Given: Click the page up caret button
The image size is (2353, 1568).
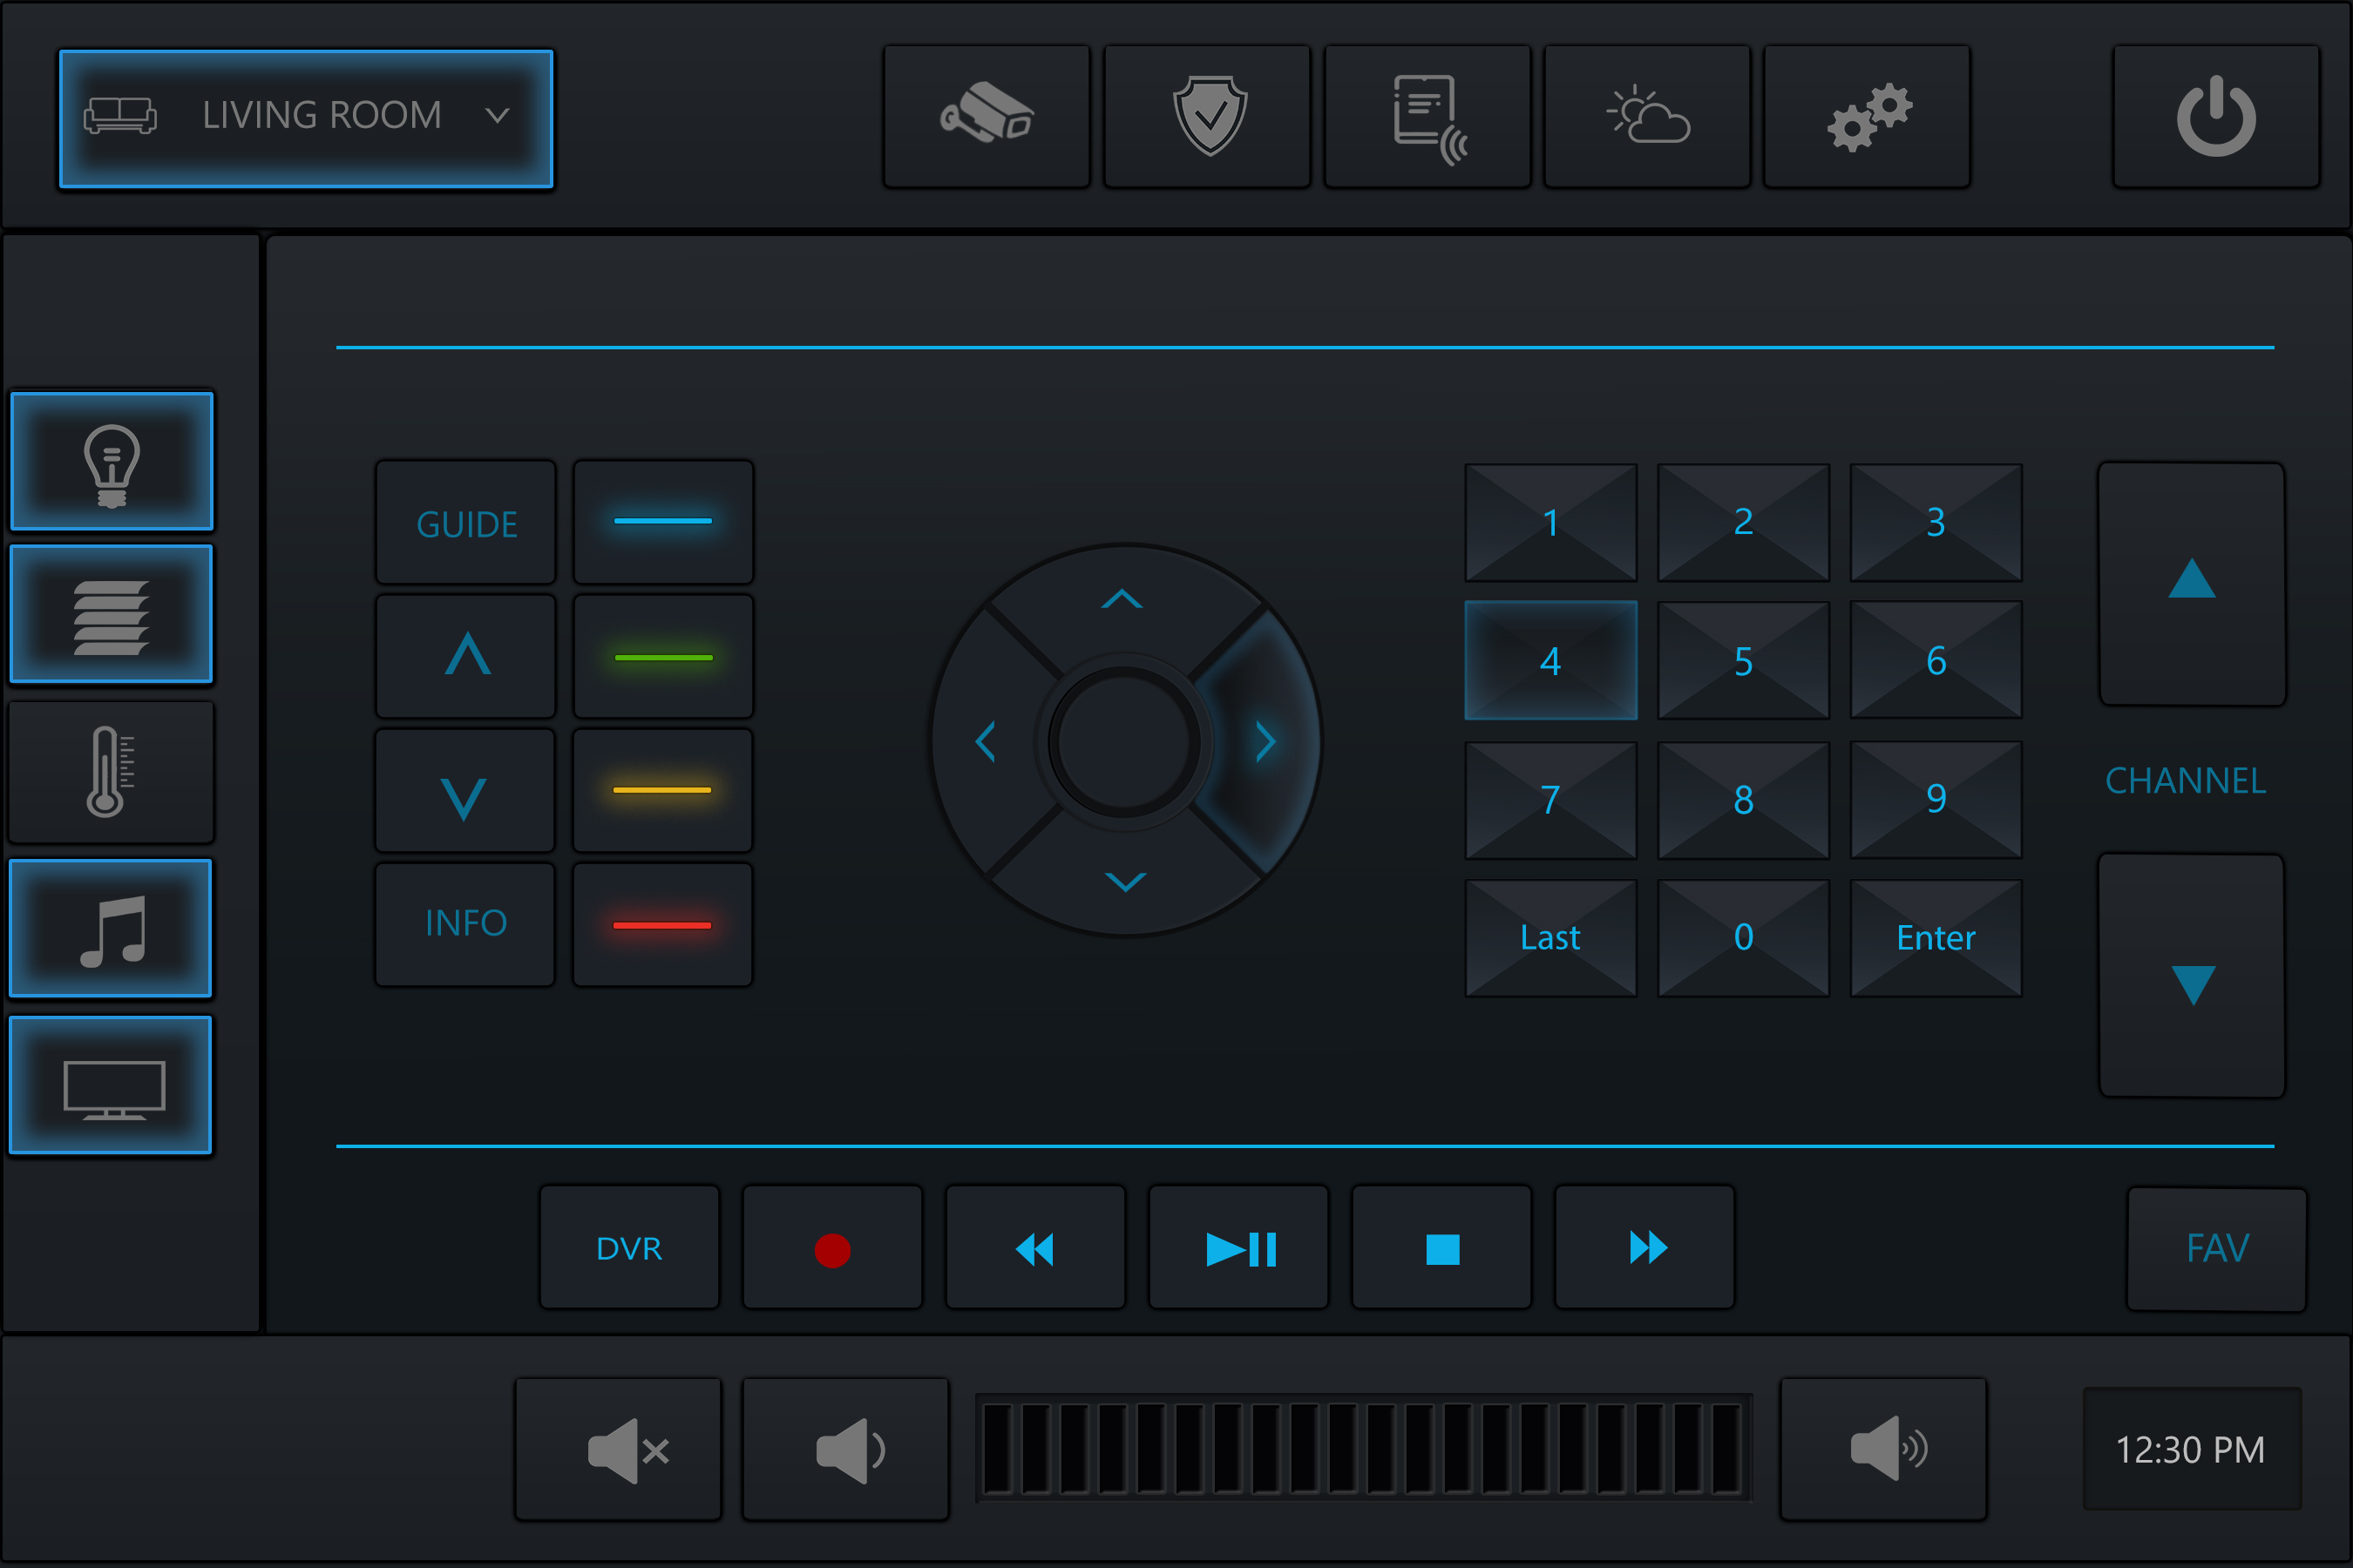Looking at the screenshot, I should click(x=466, y=656).
